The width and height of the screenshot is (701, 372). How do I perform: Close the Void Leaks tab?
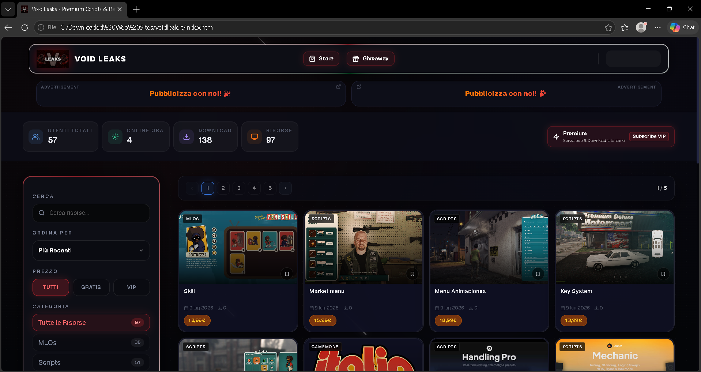click(120, 9)
